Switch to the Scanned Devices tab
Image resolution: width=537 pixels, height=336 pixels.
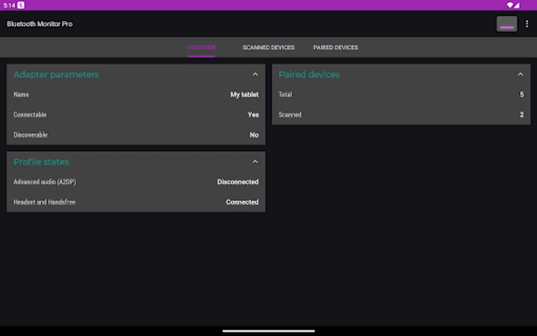point(268,47)
